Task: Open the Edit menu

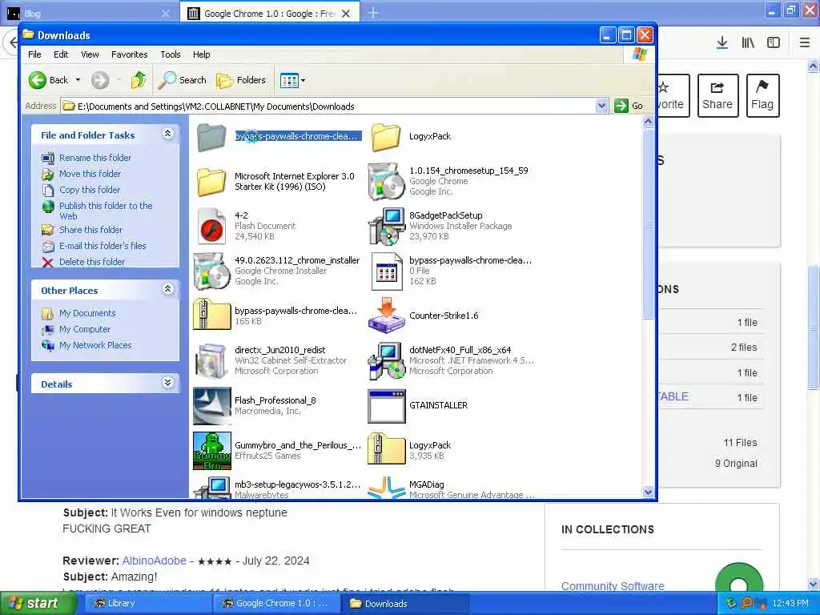Action: pyautogui.click(x=61, y=54)
